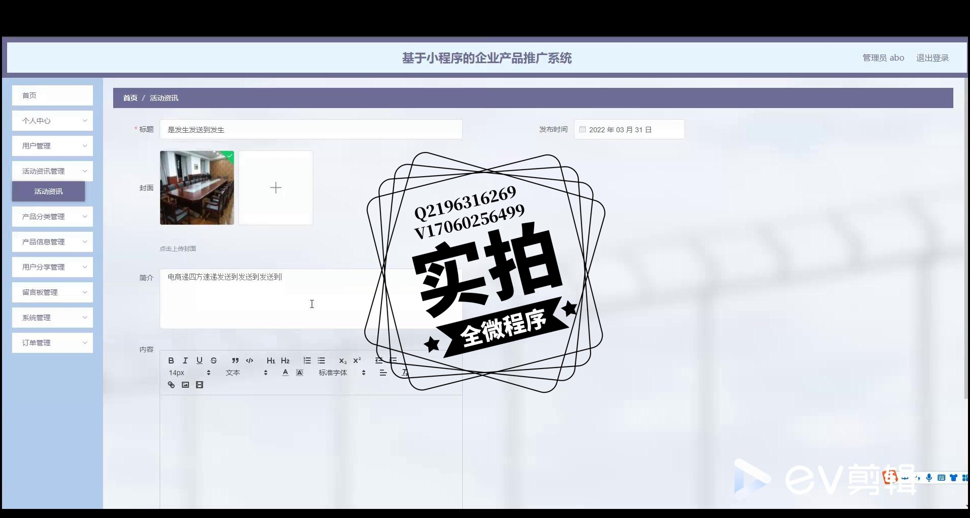
Task: Expand the 个人中心 sidebar menu
Action: [53, 121]
